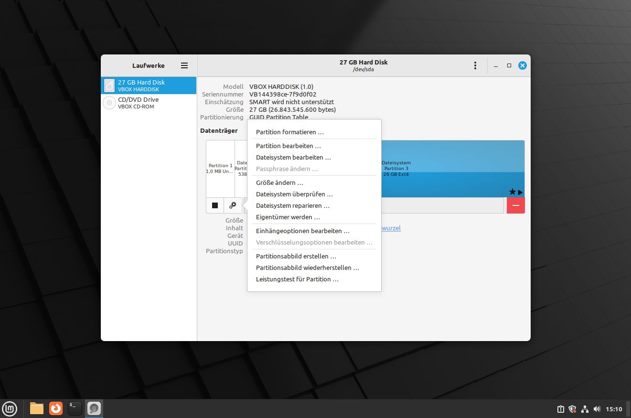Click the VBOX HARDDISK (1.0) model text
The image size is (631, 418).
[x=281, y=87]
